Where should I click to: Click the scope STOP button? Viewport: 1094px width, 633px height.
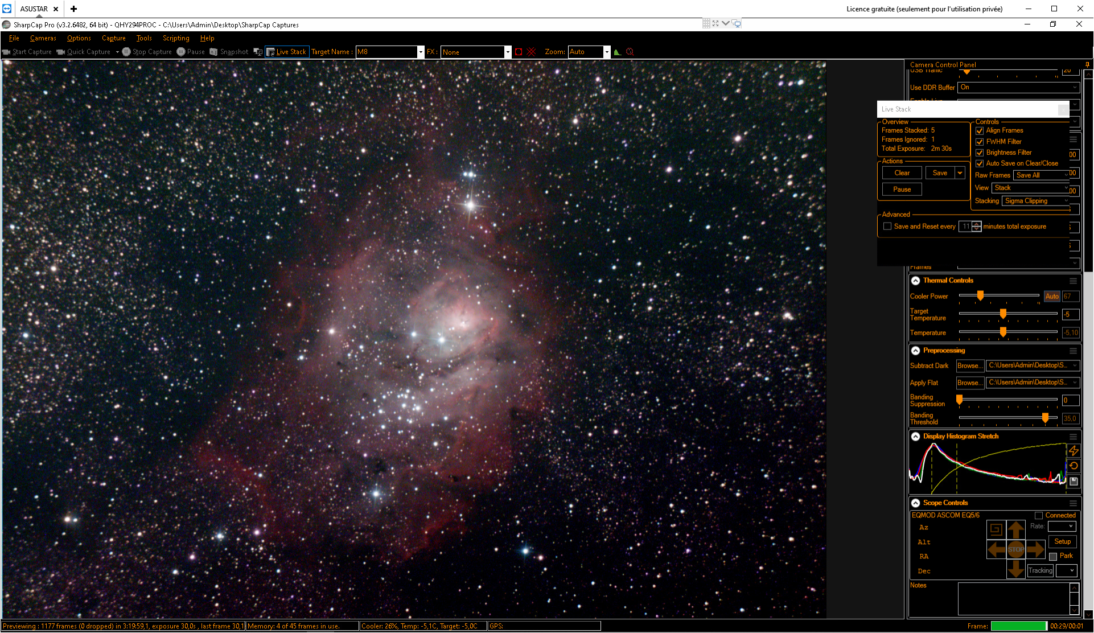click(1015, 549)
